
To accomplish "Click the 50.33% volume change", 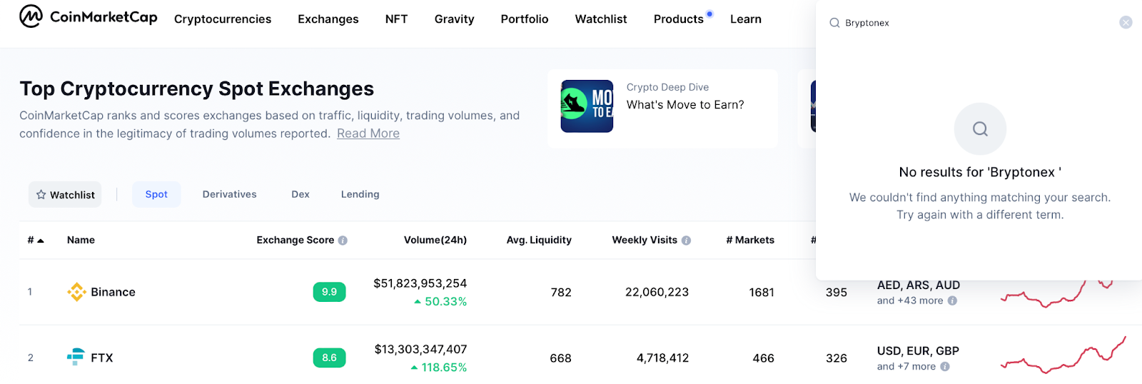I will pyautogui.click(x=440, y=302).
